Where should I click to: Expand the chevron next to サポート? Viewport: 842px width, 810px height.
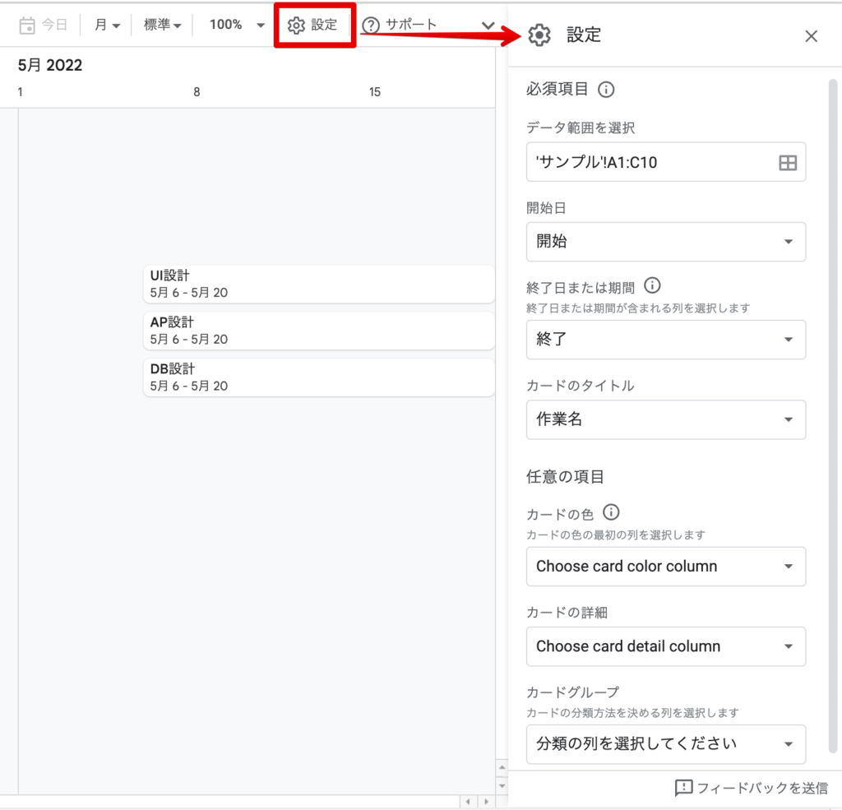click(x=488, y=25)
